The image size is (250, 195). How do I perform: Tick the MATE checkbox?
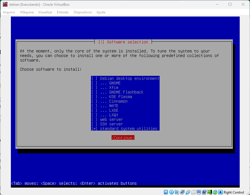pyautogui.click(x=94, y=106)
